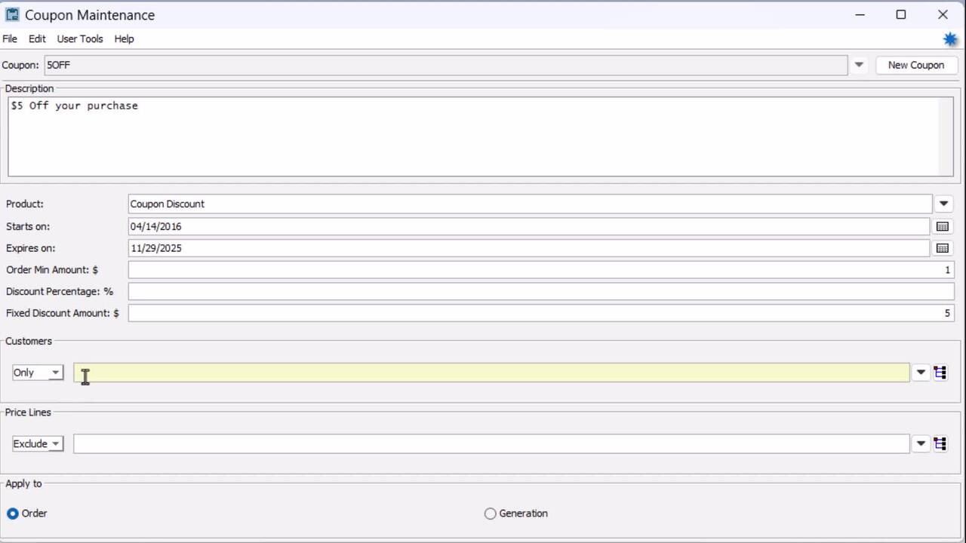Select the Order radio button
966x543 pixels.
pos(13,514)
